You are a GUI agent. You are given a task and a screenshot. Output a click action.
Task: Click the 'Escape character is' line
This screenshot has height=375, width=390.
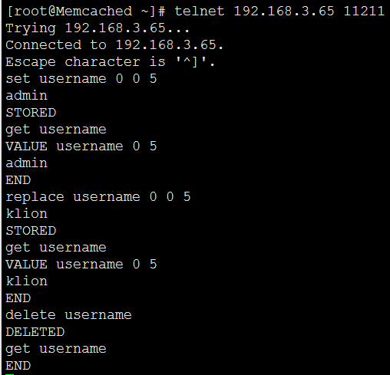tap(110, 62)
